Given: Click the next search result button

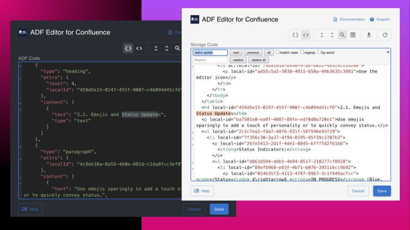Looking at the screenshot, I should [236, 52].
